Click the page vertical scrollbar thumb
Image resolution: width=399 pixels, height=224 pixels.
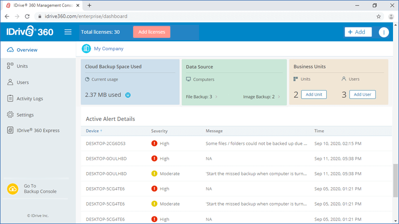[x=396, y=180]
